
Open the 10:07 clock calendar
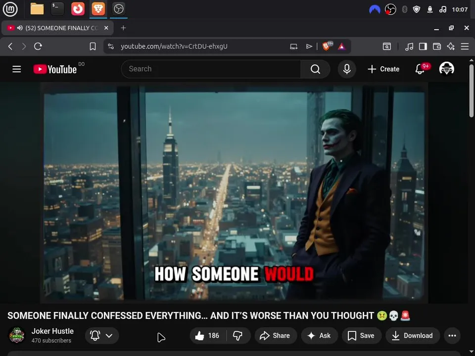(460, 10)
